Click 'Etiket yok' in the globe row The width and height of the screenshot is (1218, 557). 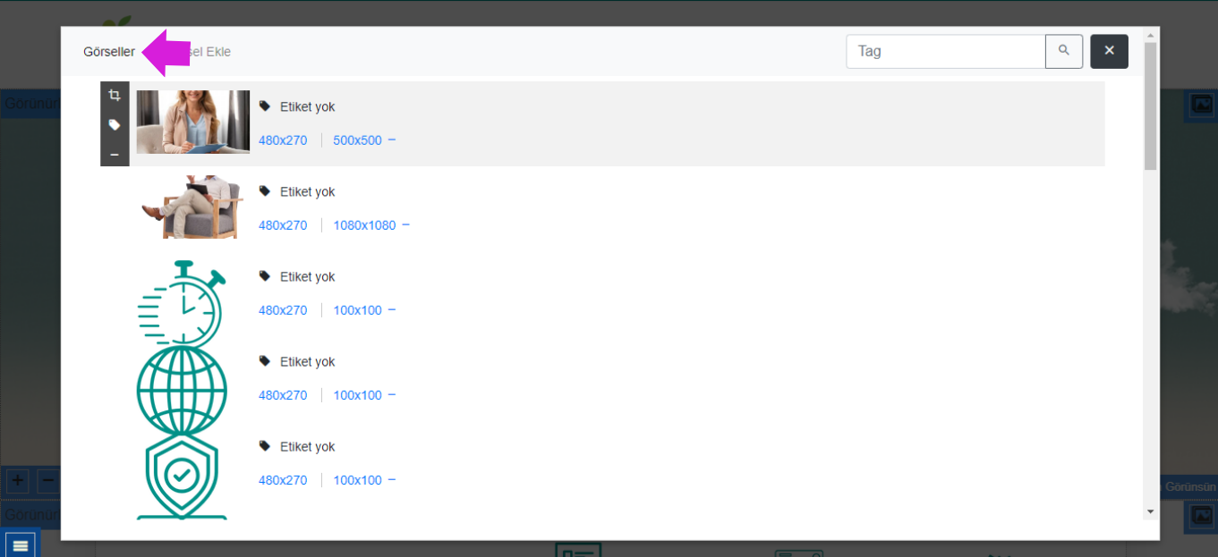click(x=307, y=361)
